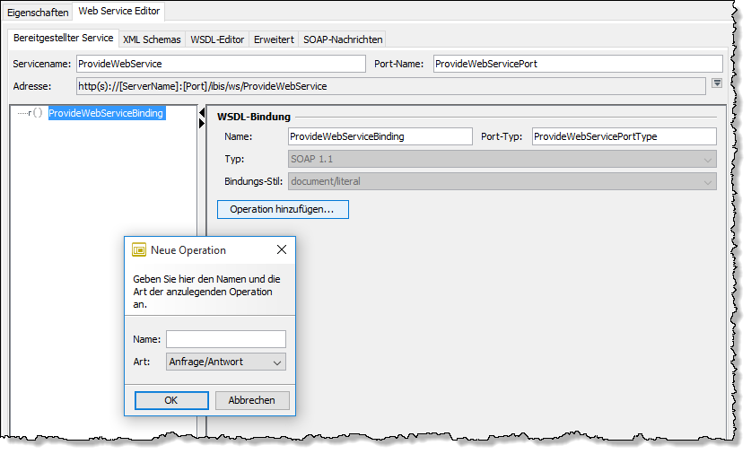Viewport: 751px width, 454px height.
Task: Click the operation Name field in dialog
Action: (x=225, y=339)
